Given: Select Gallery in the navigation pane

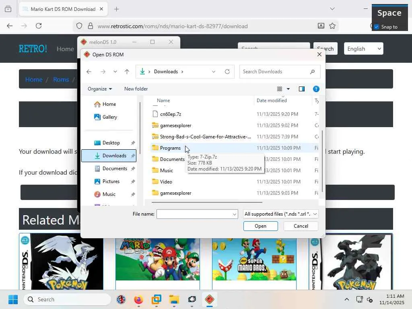Looking at the screenshot, I should 109,117.
